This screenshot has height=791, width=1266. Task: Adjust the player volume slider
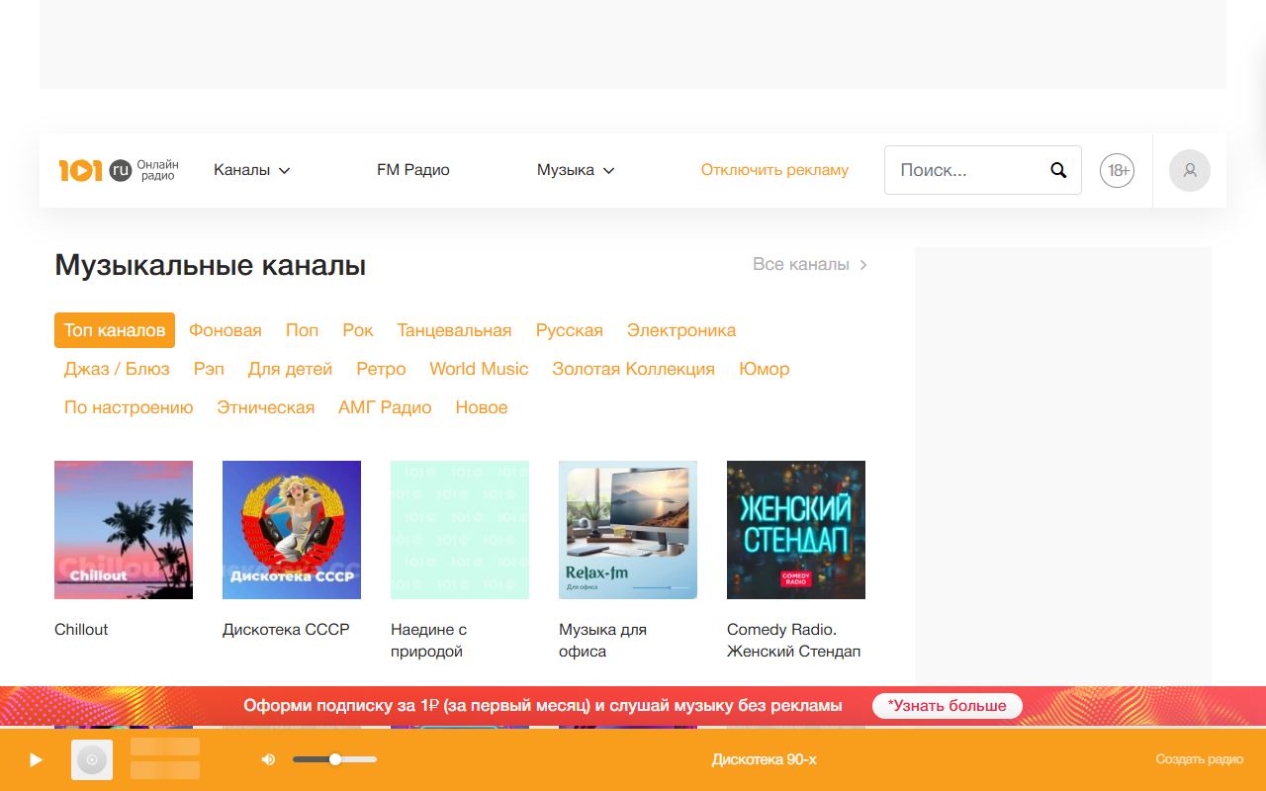pyautogui.click(x=334, y=759)
